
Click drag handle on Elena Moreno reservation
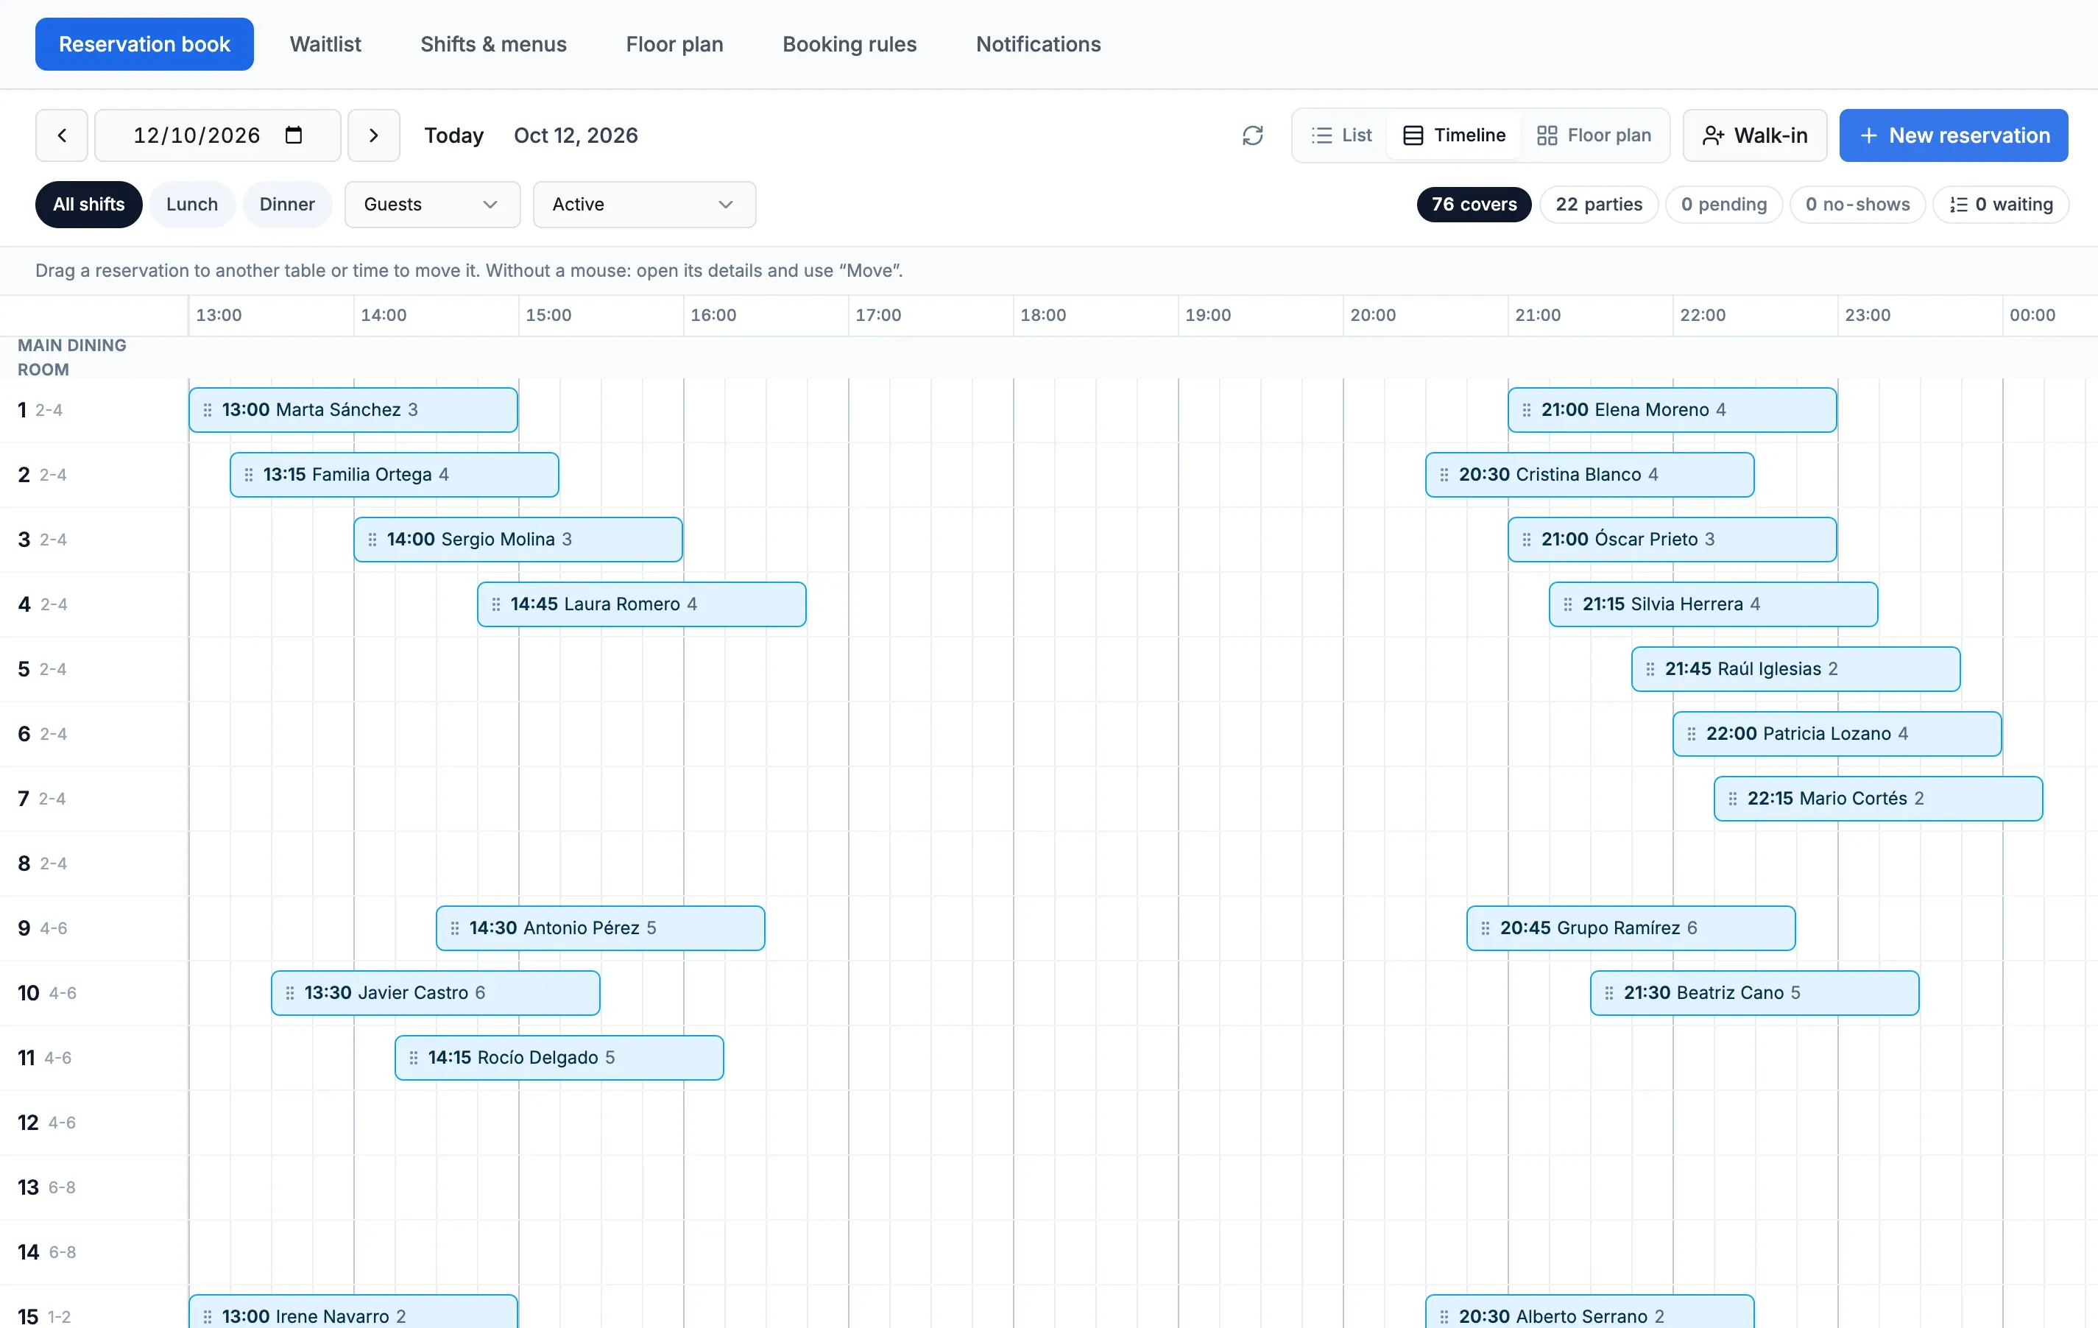pos(1527,409)
